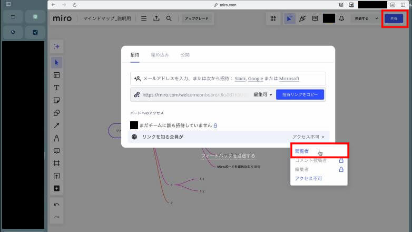412x232 pixels.
Task: Open the templates tool
Action: pyautogui.click(x=56, y=75)
